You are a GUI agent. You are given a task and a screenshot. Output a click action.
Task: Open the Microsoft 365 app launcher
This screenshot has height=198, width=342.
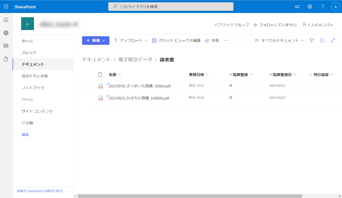pos(6,7)
